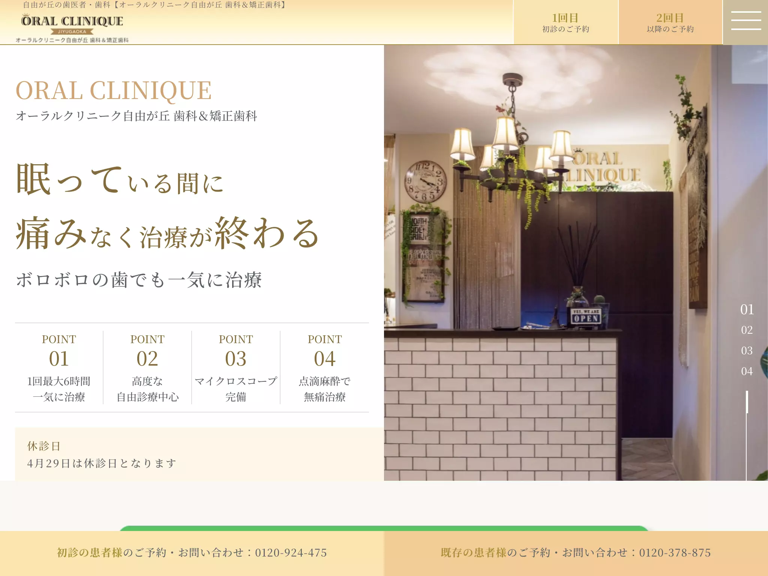Viewport: 768px width, 576px height.
Task: Select POINT 01 1回最大6時間一気に治療
Action: tap(59, 367)
